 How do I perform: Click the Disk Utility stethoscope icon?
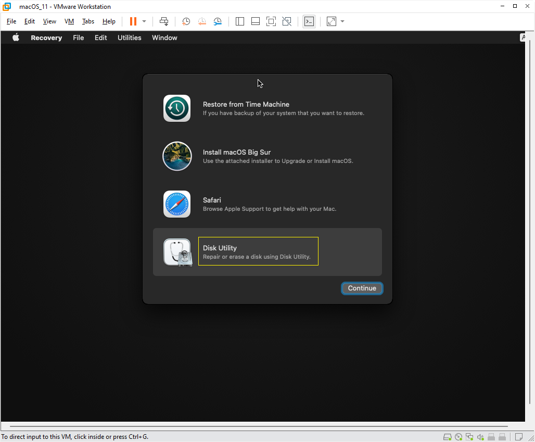coord(178,252)
